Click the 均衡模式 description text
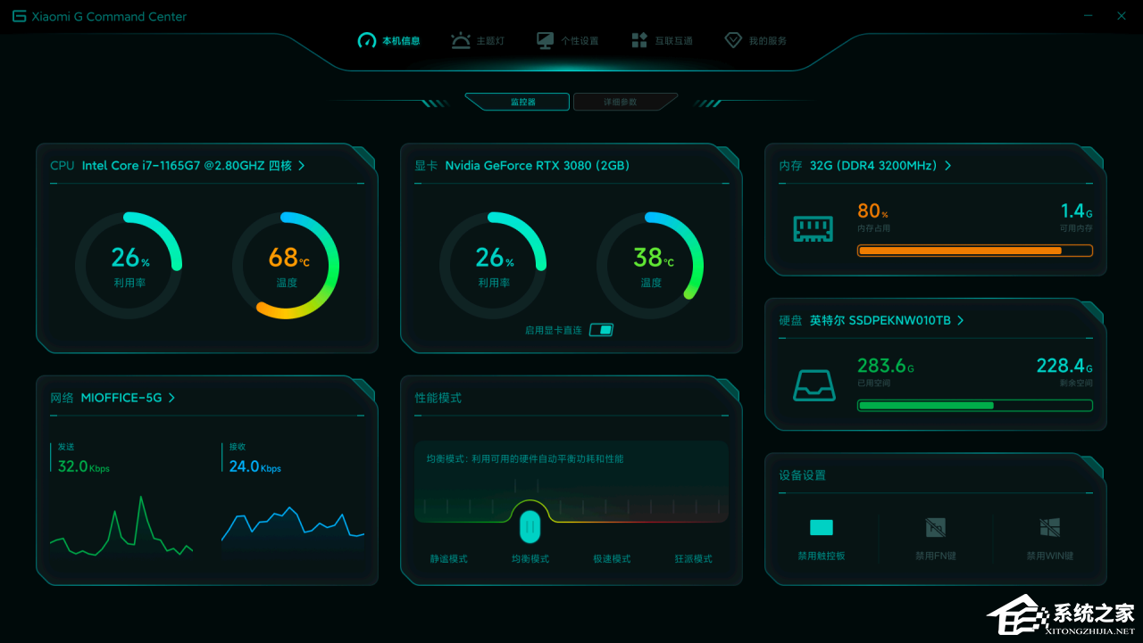The image size is (1143, 643). tap(525, 458)
